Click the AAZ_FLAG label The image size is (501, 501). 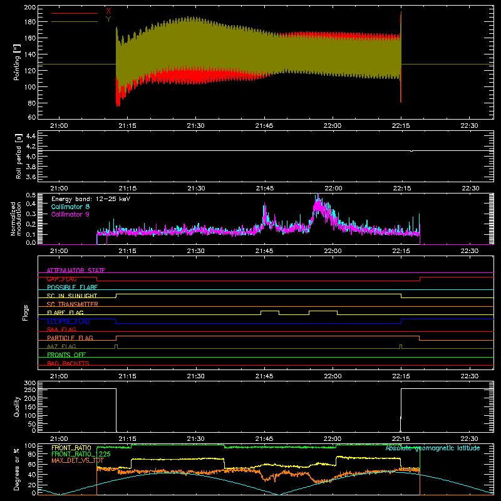coord(61,346)
